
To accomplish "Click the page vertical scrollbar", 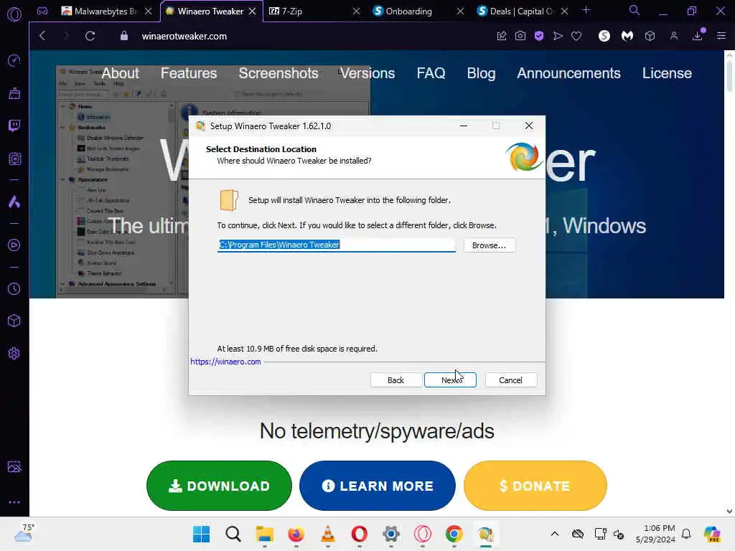I will pos(729,75).
